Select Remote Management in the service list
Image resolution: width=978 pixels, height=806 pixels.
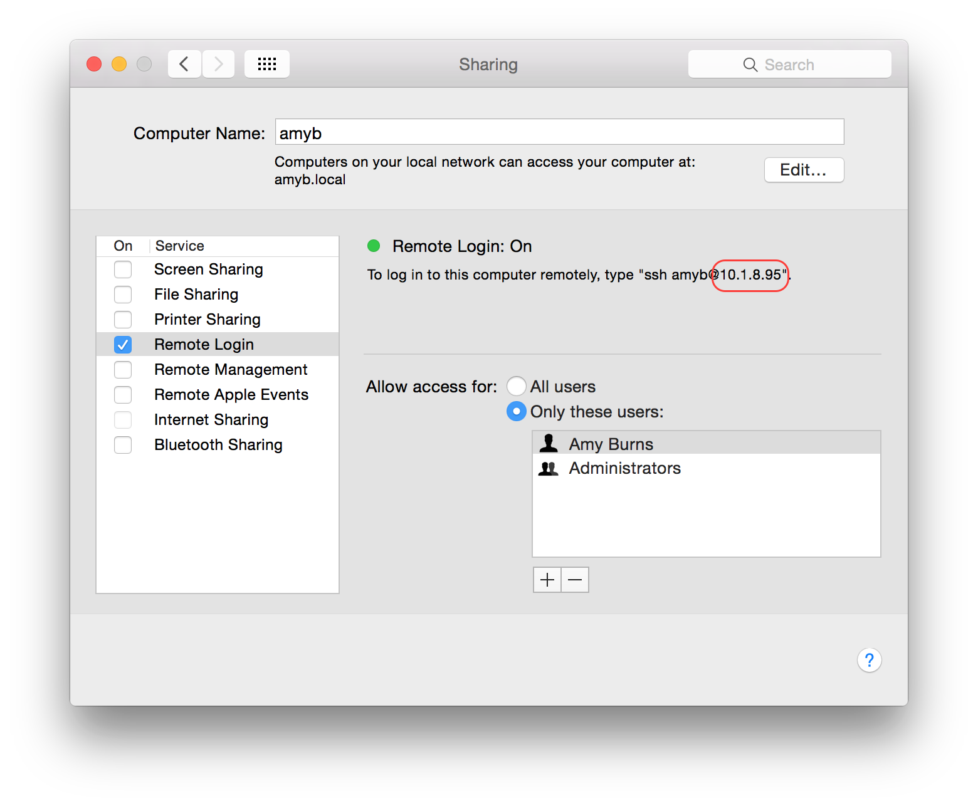pyautogui.click(x=231, y=369)
